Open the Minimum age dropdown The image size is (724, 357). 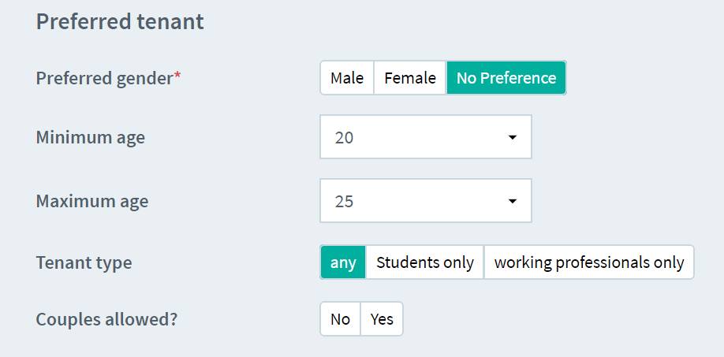(x=425, y=137)
